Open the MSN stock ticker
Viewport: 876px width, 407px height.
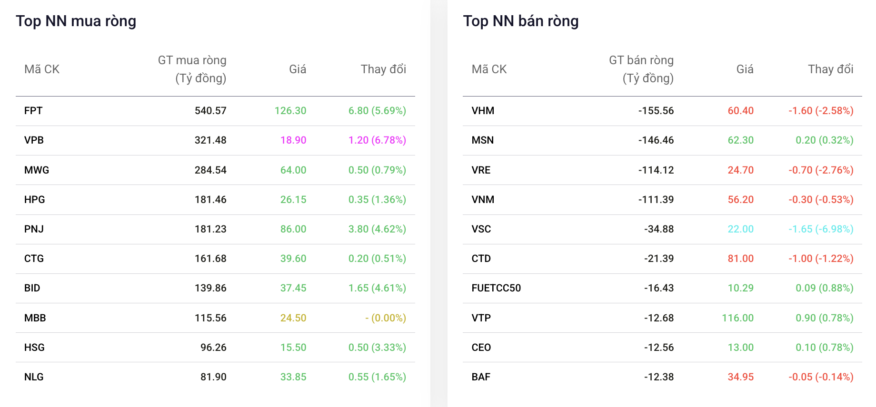tap(482, 140)
